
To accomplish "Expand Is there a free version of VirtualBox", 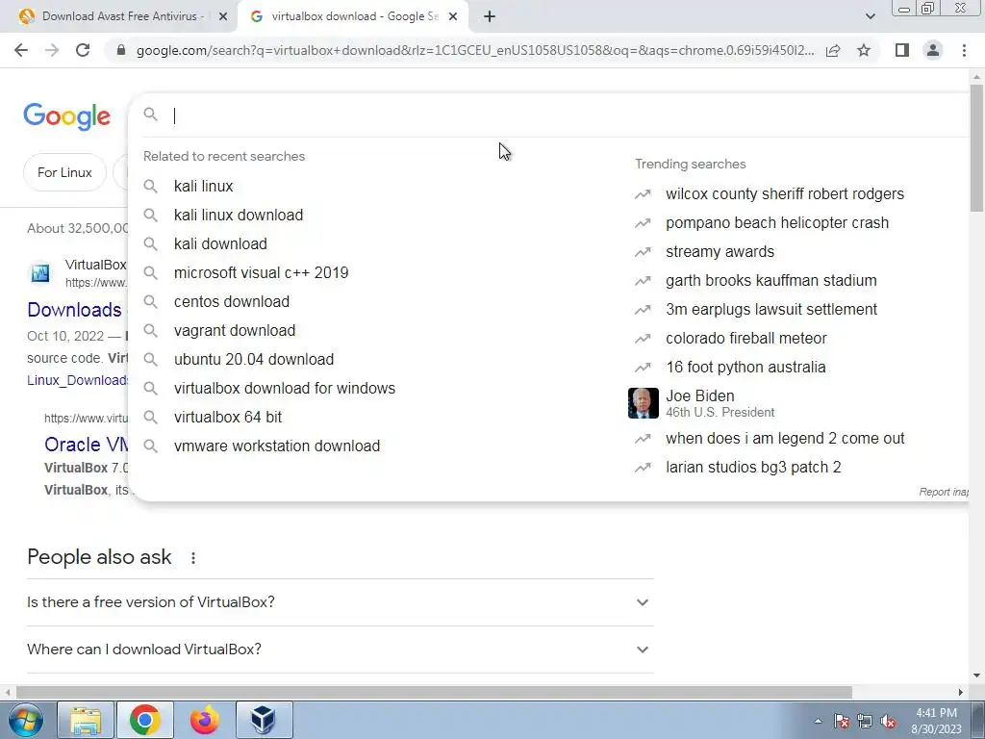I will pos(340,602).
